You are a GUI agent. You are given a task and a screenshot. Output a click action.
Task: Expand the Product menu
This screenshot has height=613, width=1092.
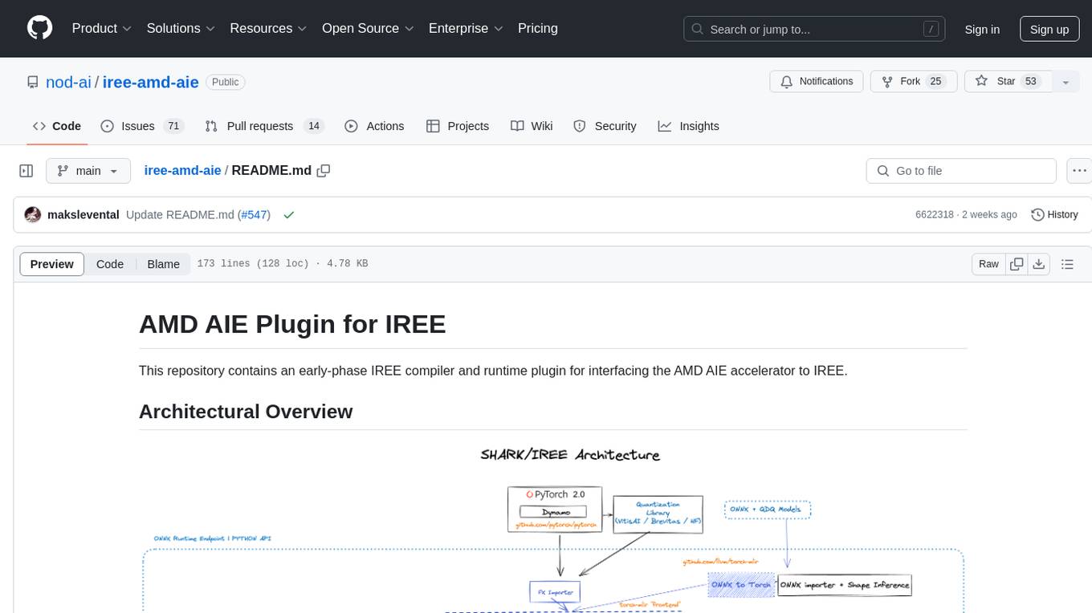(101, 28)
